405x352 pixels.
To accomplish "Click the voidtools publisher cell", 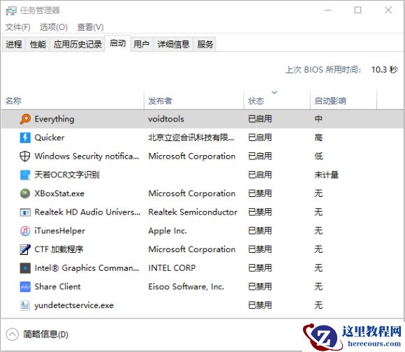I will coord(166,119).
